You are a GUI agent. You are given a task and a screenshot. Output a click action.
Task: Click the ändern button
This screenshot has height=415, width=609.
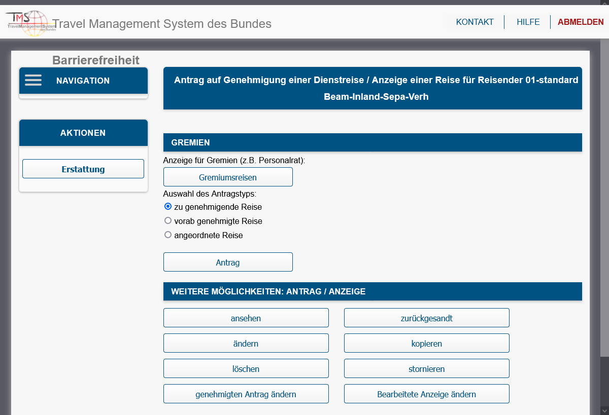pos(246,343)
